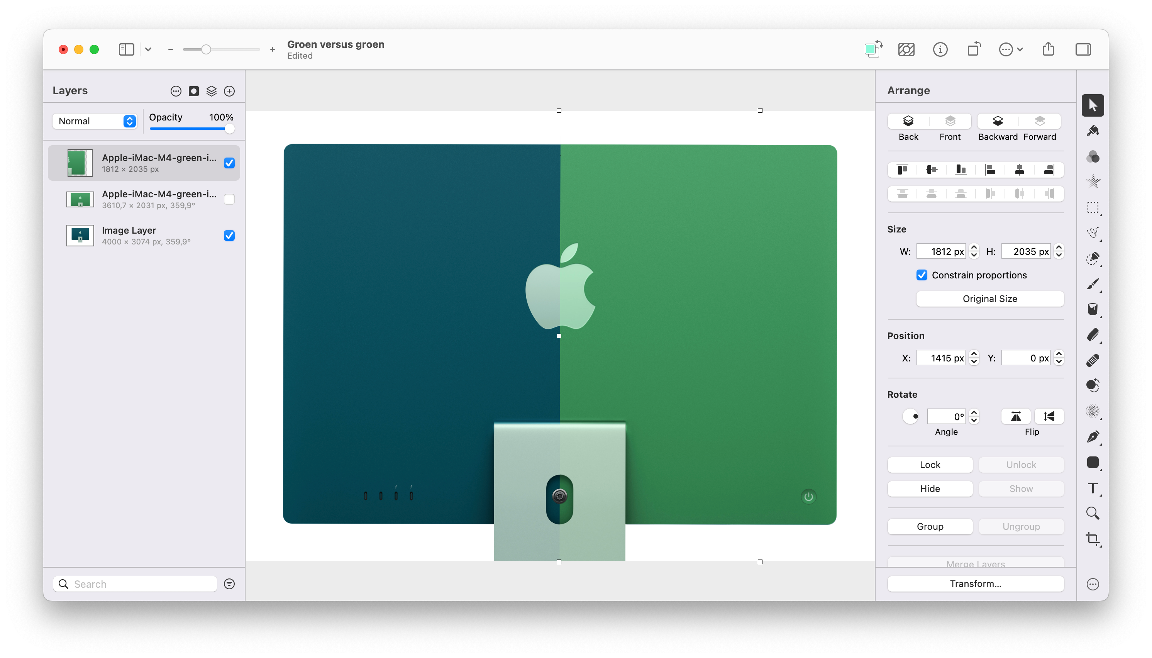Align layer horizontal centers

coord(1019,170)
